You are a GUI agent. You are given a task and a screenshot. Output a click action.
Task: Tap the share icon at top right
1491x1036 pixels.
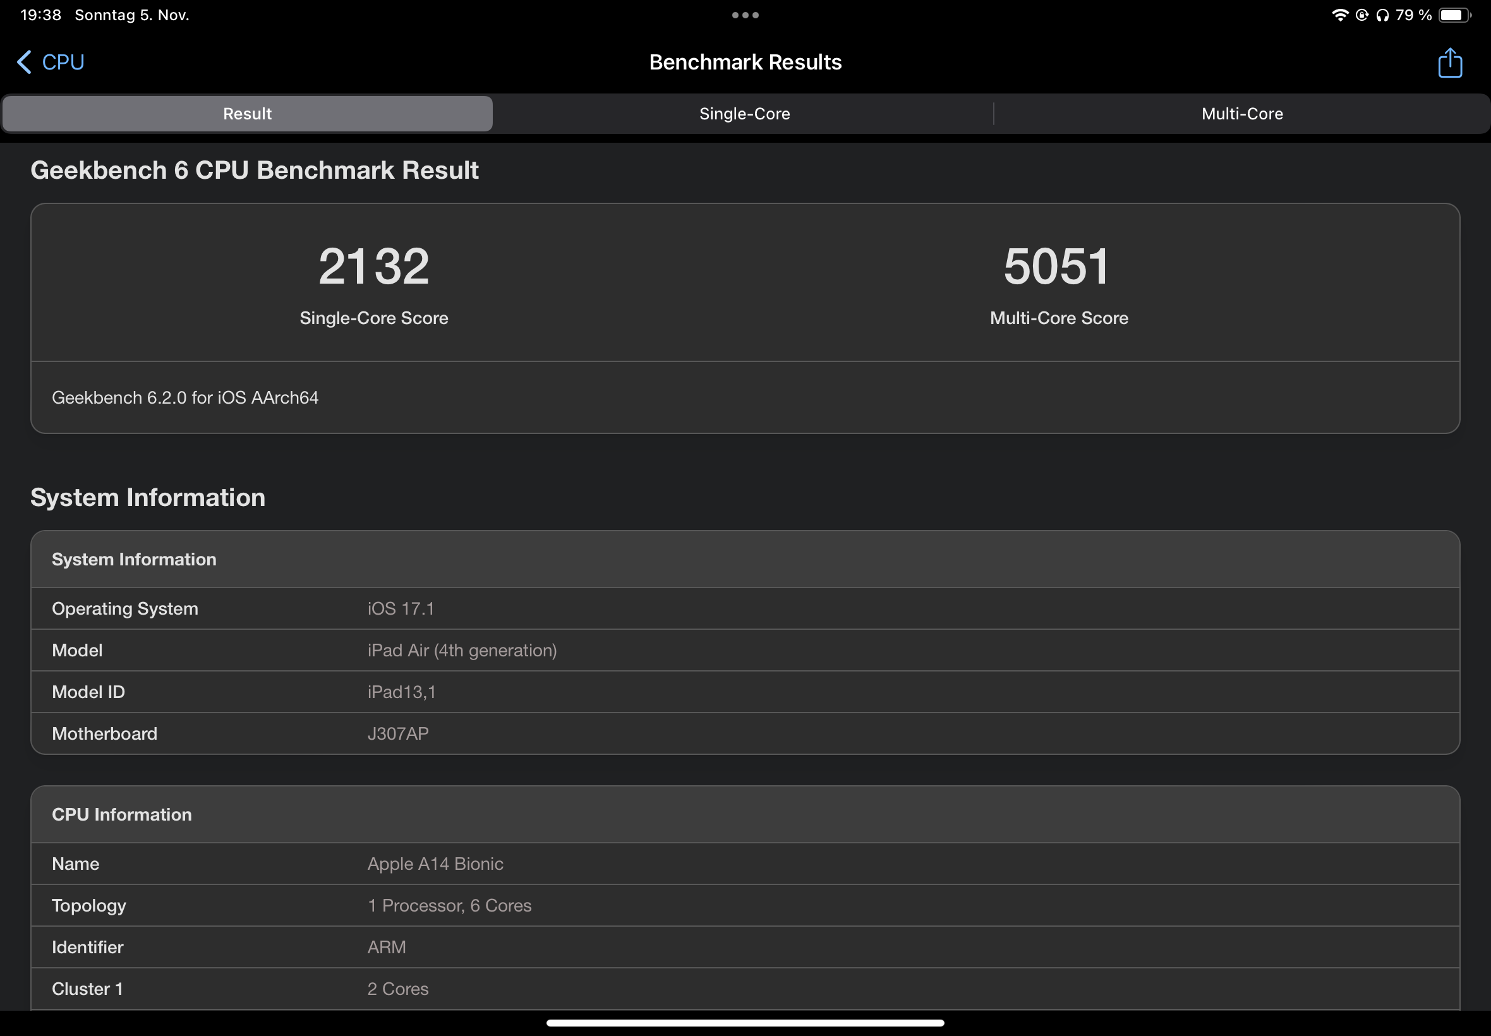(x=1449, y=63)
